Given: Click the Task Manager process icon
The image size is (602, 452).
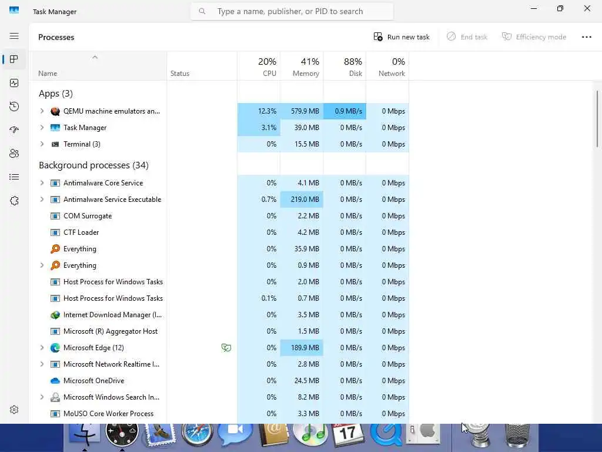Looking at the screenshot, I should point(55,128).
